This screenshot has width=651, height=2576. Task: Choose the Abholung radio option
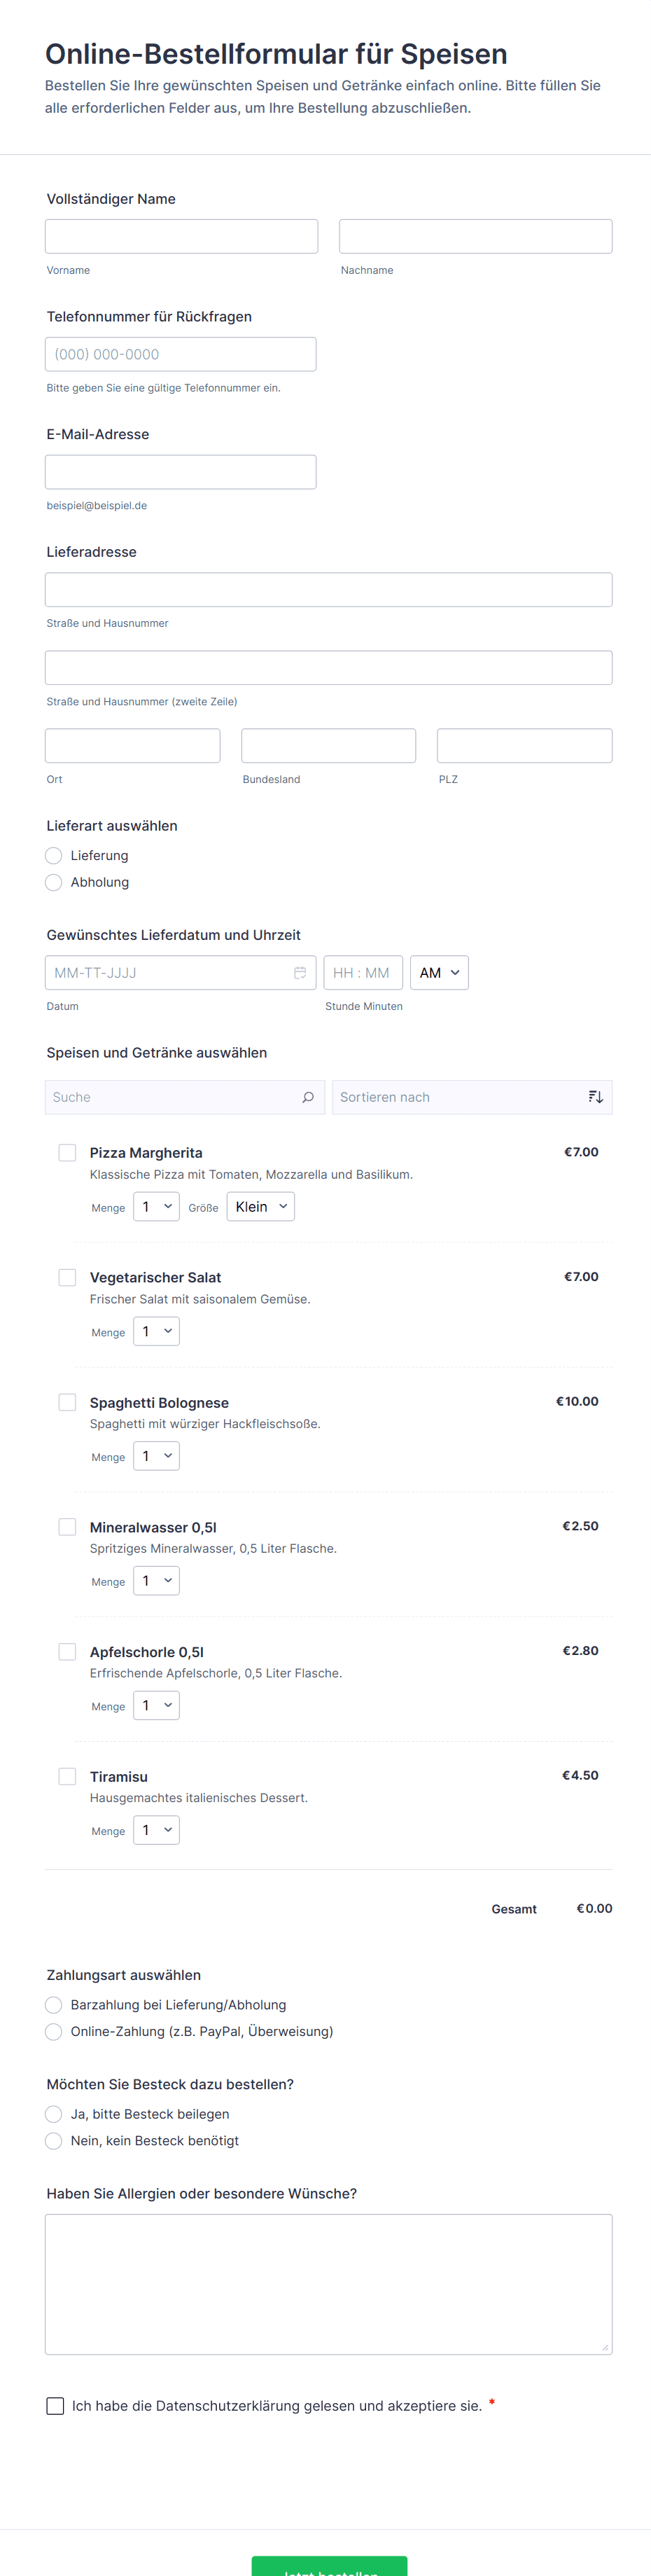[54, 882]
